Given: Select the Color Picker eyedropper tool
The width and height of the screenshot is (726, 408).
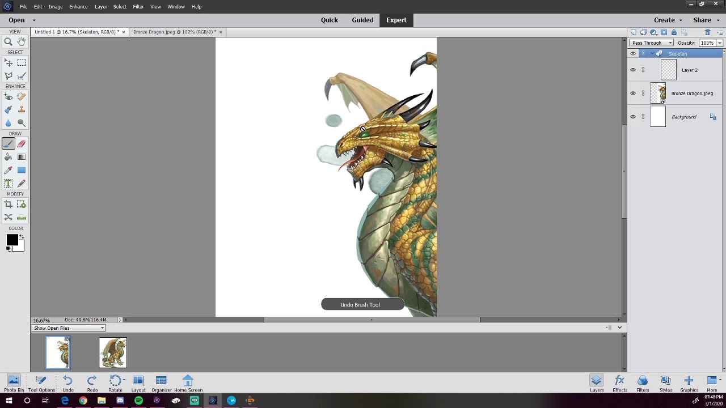Looking at the screenshot, I should [9, 170].
